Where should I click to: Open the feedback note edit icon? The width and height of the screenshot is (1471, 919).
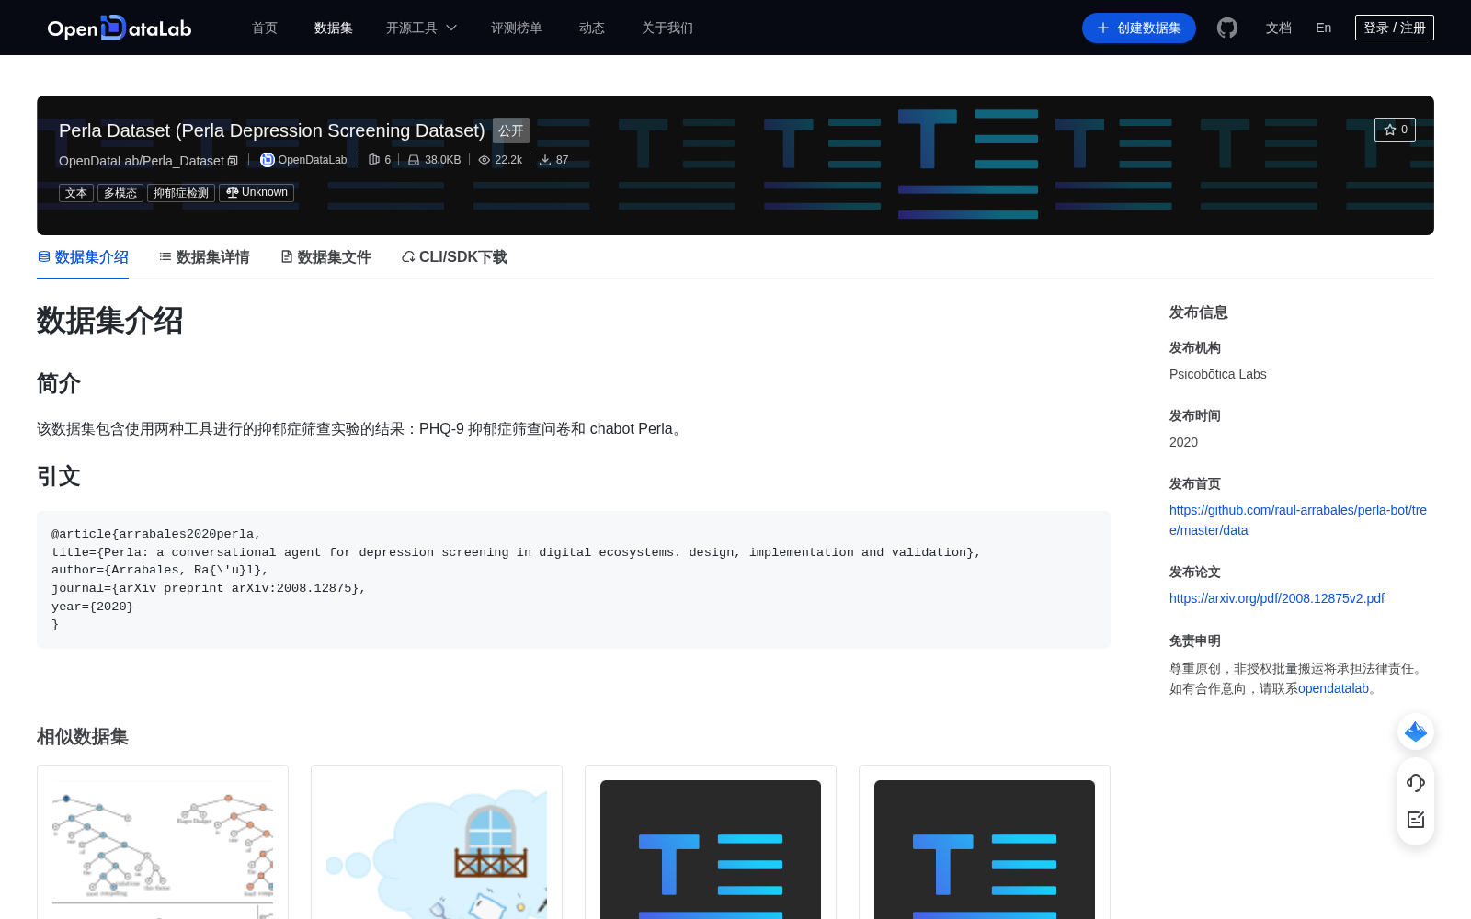(1416, 820)
